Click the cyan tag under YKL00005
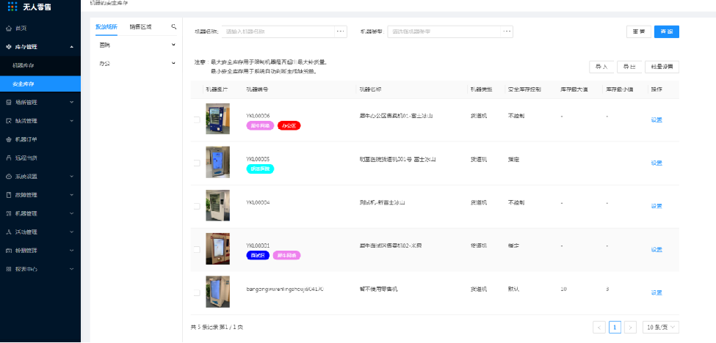 260,169
